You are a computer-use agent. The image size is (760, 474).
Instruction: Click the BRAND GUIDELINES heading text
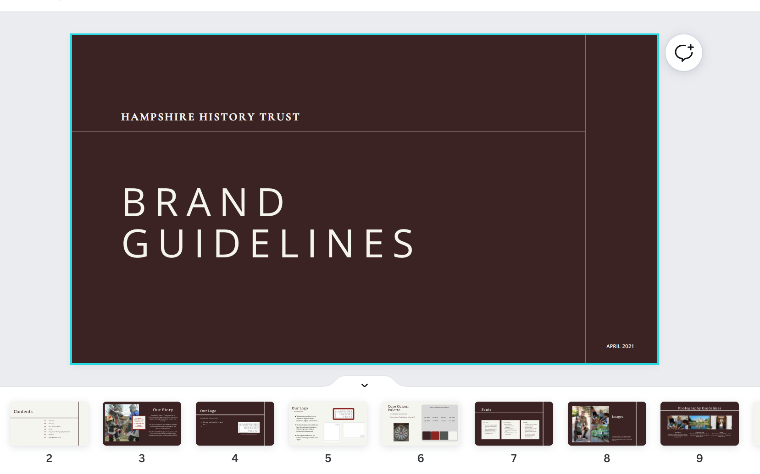pos(268,223)
